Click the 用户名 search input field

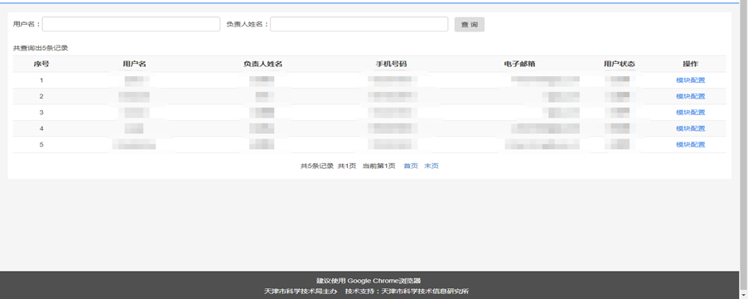pos(131,24)
